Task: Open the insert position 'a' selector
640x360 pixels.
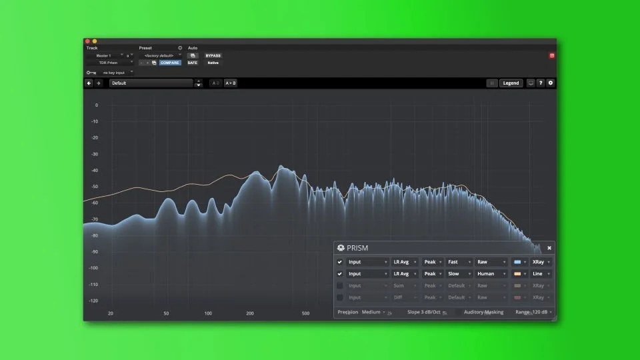Action: (x=129, y=55)
